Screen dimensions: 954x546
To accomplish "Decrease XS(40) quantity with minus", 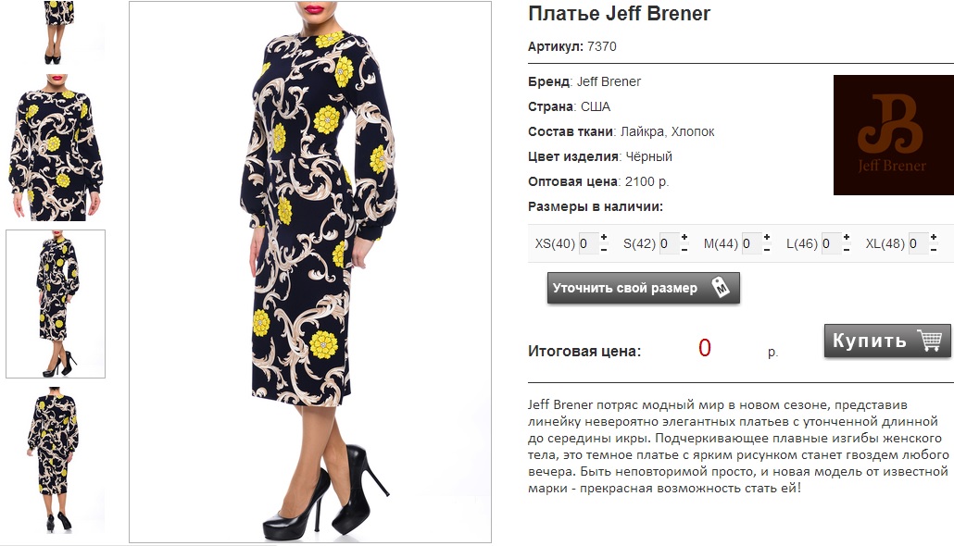I will tap(604, 249).
